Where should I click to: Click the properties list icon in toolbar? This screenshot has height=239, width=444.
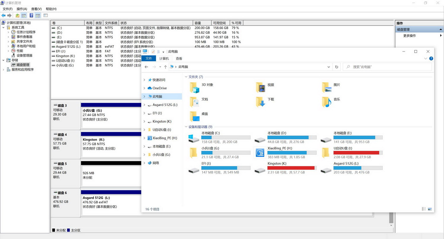tap(46, 15)
